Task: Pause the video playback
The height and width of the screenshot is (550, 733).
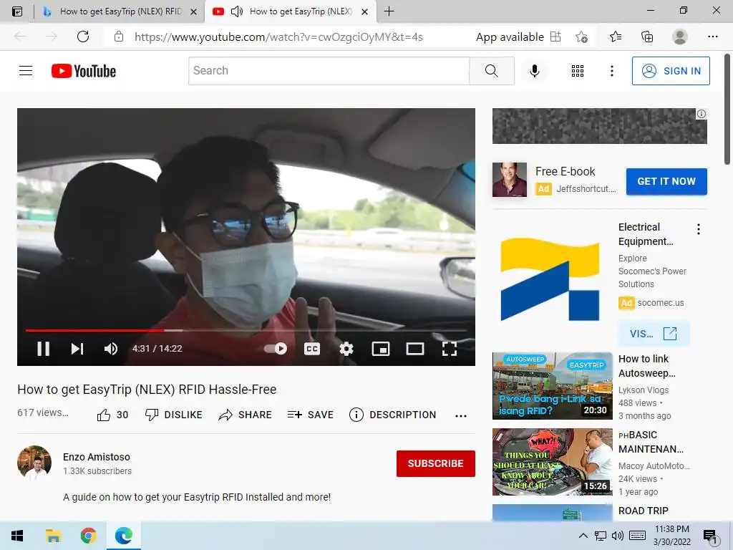Action: pyautogui.click(x=43, y=349)
